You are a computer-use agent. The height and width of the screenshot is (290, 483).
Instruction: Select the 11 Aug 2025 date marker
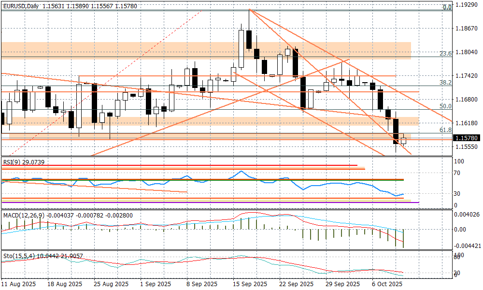18,284
